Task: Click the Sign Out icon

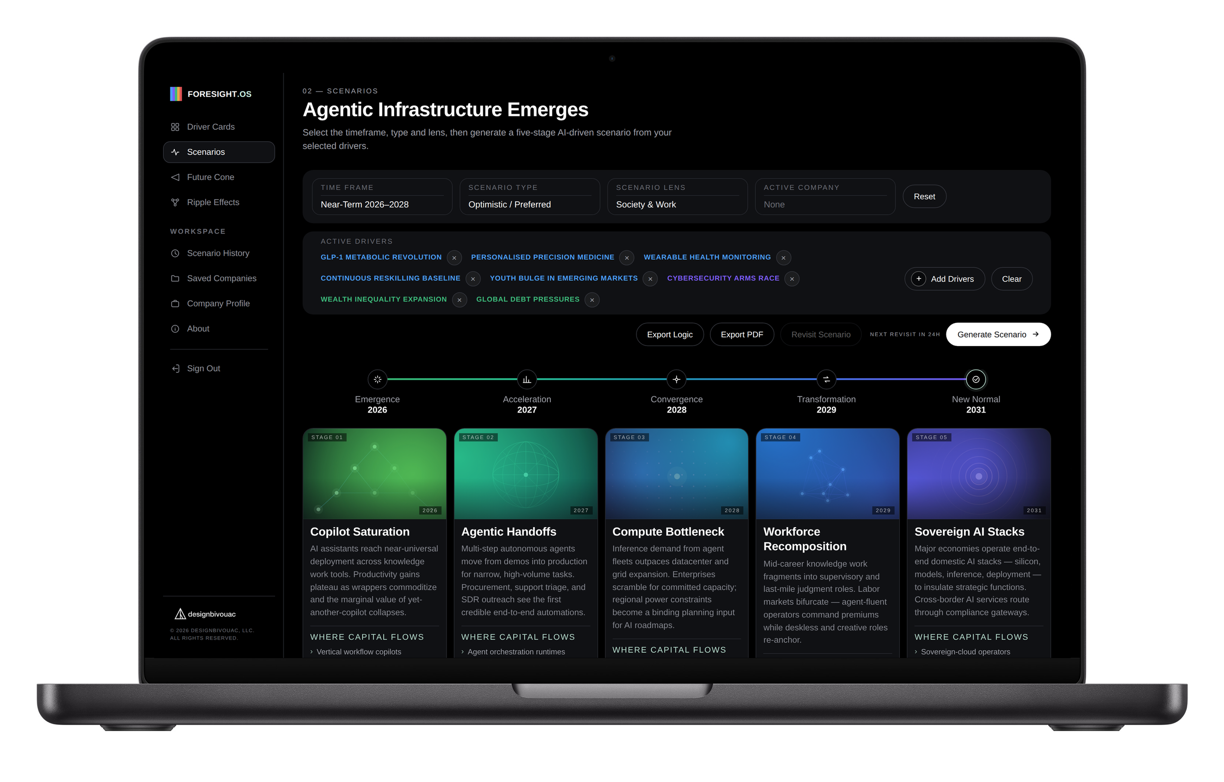Action: point(175,368)
